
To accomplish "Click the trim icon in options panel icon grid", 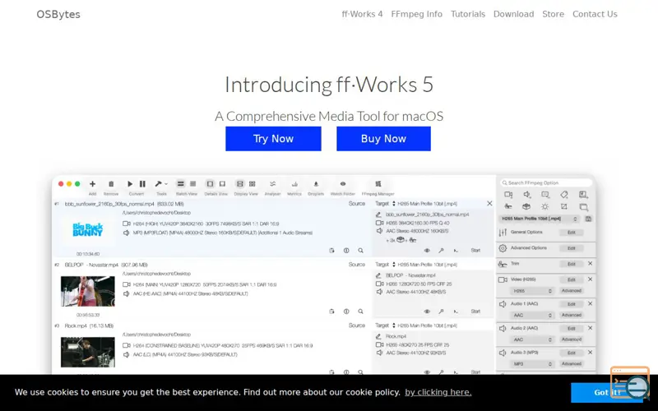I will (x=508, y=207).
